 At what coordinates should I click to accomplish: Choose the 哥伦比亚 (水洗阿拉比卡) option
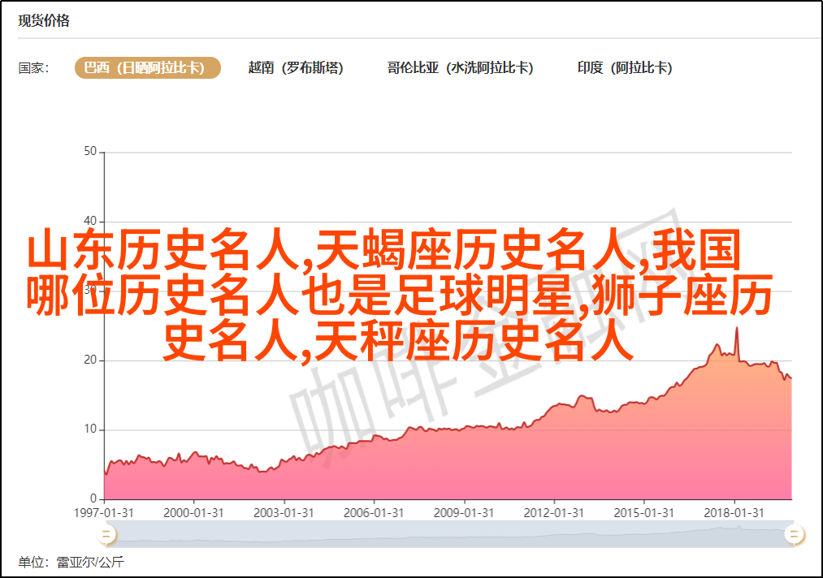[460, 68]
